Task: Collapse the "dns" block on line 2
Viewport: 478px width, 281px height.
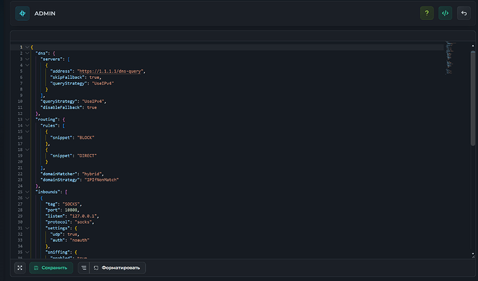Action: point(27,53)
